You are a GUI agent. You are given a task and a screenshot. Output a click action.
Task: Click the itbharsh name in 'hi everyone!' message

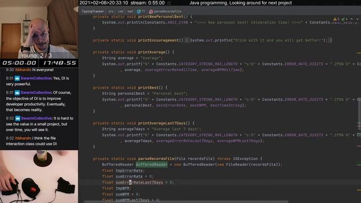pyautogui.click(x=23, y=70)
